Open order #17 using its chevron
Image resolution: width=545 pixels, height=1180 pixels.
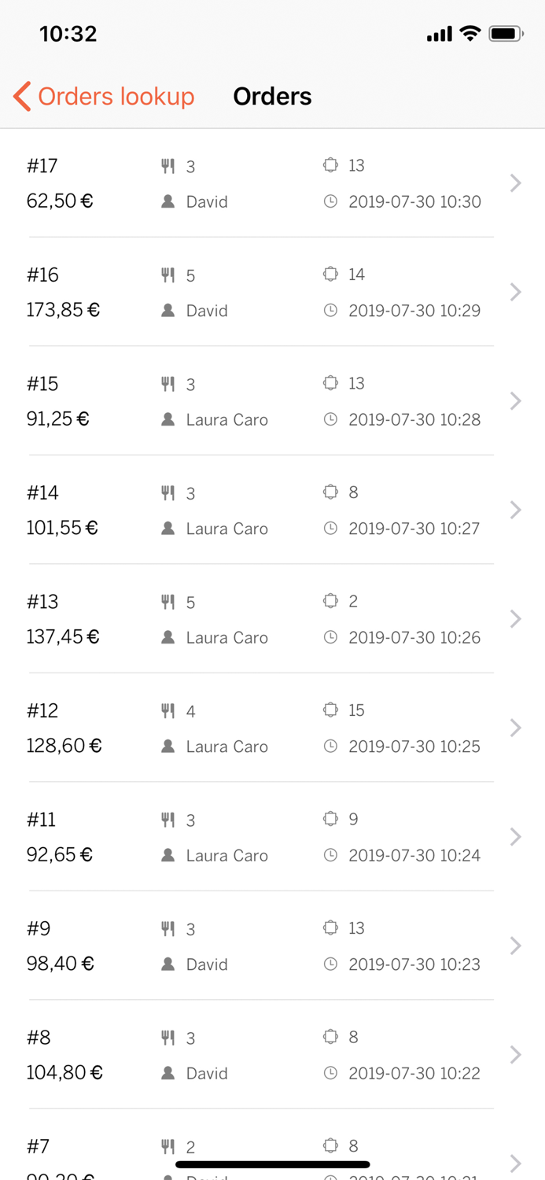click(515, 183)
